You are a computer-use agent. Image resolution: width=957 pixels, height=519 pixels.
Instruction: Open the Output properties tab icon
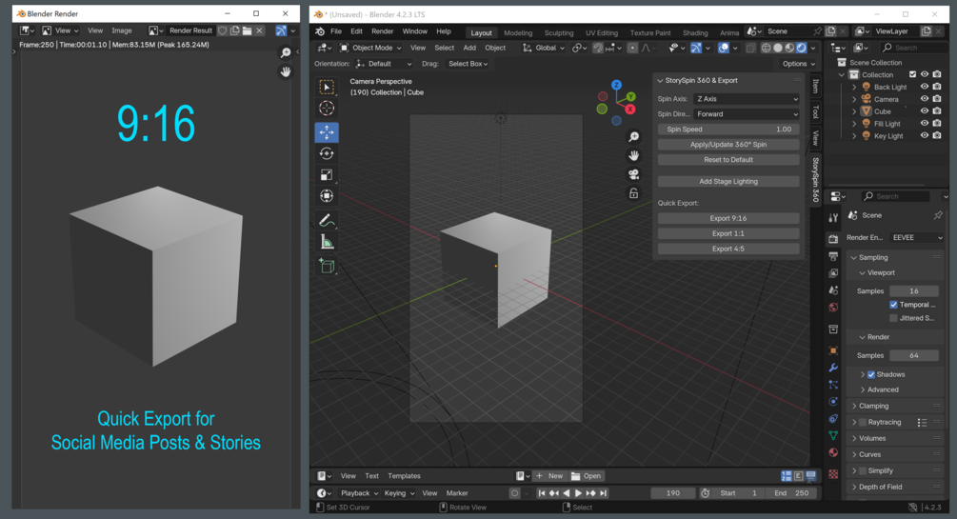tap(833, 256)
